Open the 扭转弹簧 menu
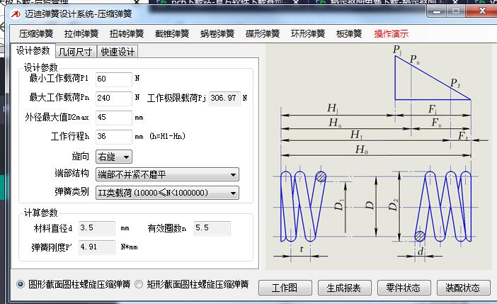The width and height of the screenshot is (497, 304). click(x=127, y=33)
